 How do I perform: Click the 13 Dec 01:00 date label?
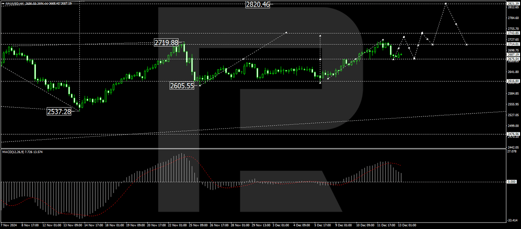click(407, 225)
